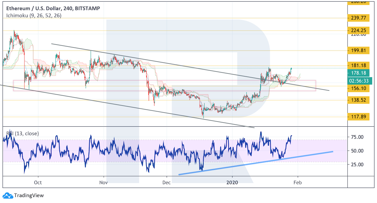Click the Dec label on time axis
The height and width of the screenshot is (203, 377).
point(167,182)
